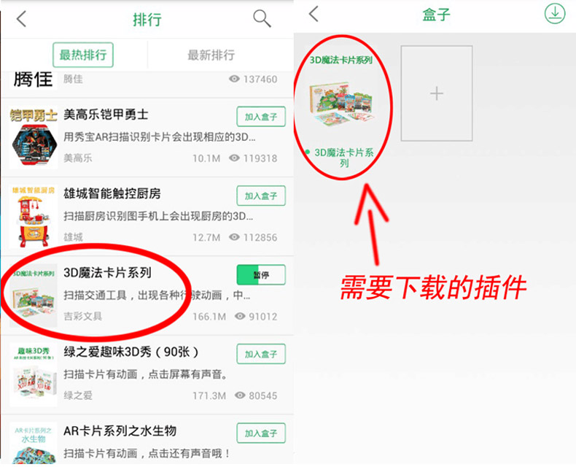Screen dimensions: 576x467
Task: Go back from the 排行 ranking screen
Action: point(22,19)
